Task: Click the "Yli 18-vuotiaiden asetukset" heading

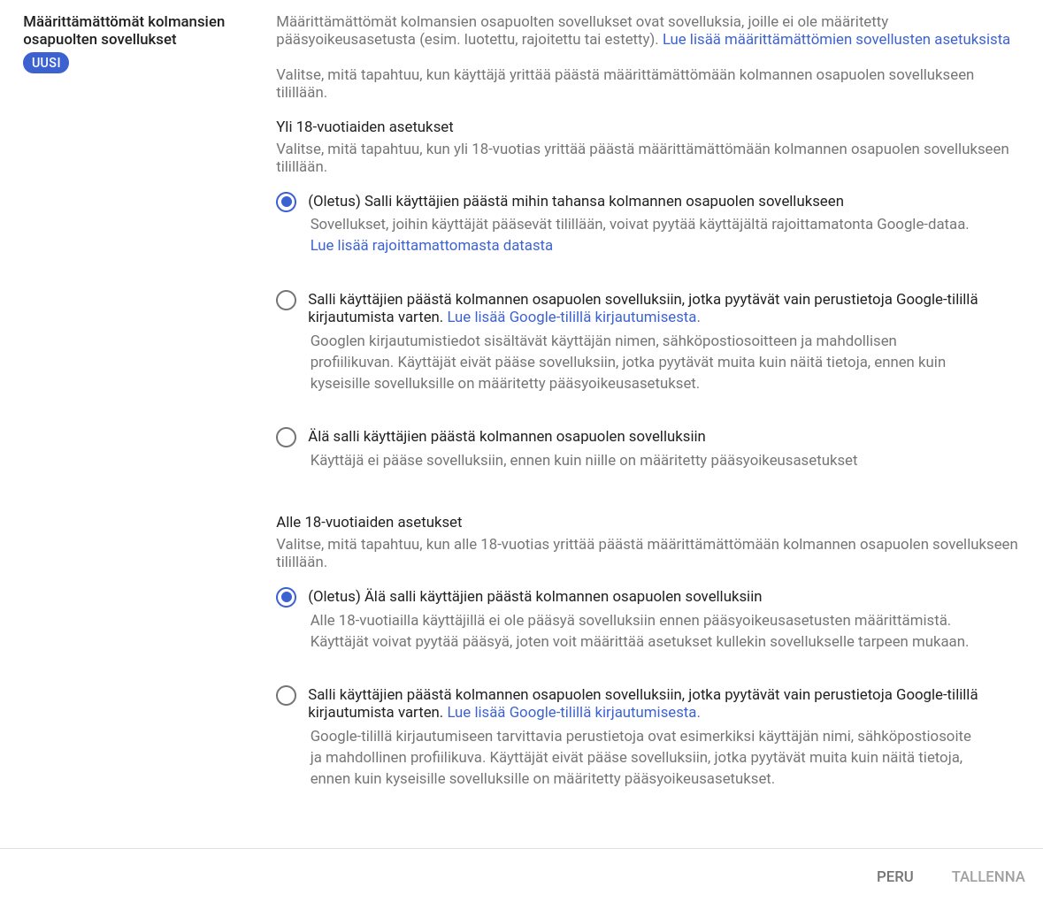Action: coord(364,126)
